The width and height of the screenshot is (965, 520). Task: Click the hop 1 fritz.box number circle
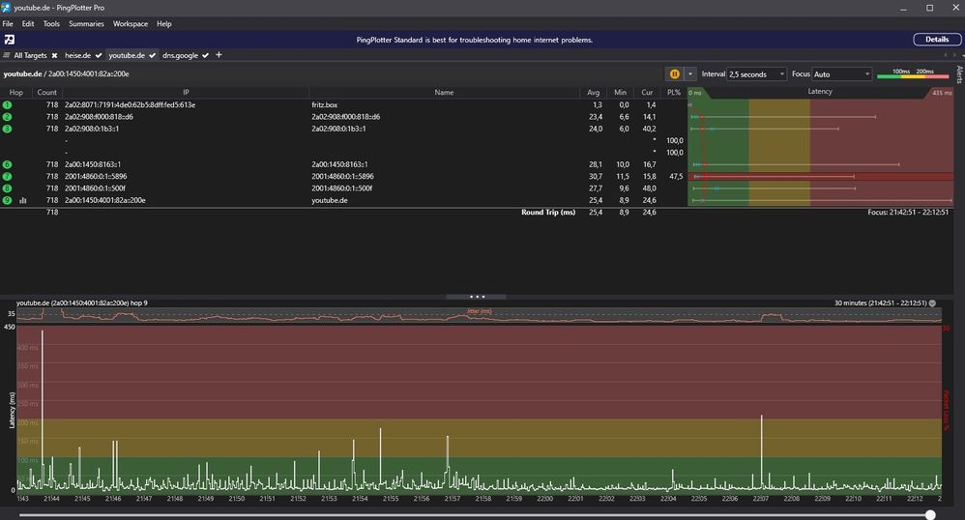click(8, 104)
